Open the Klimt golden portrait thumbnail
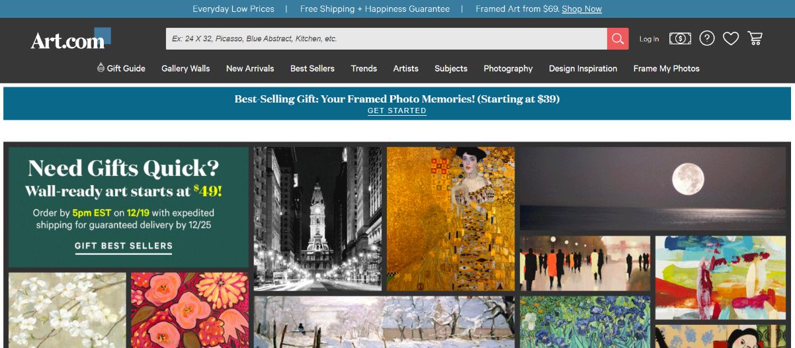Screen dimensions: 795x348 (x=450, y=218)
